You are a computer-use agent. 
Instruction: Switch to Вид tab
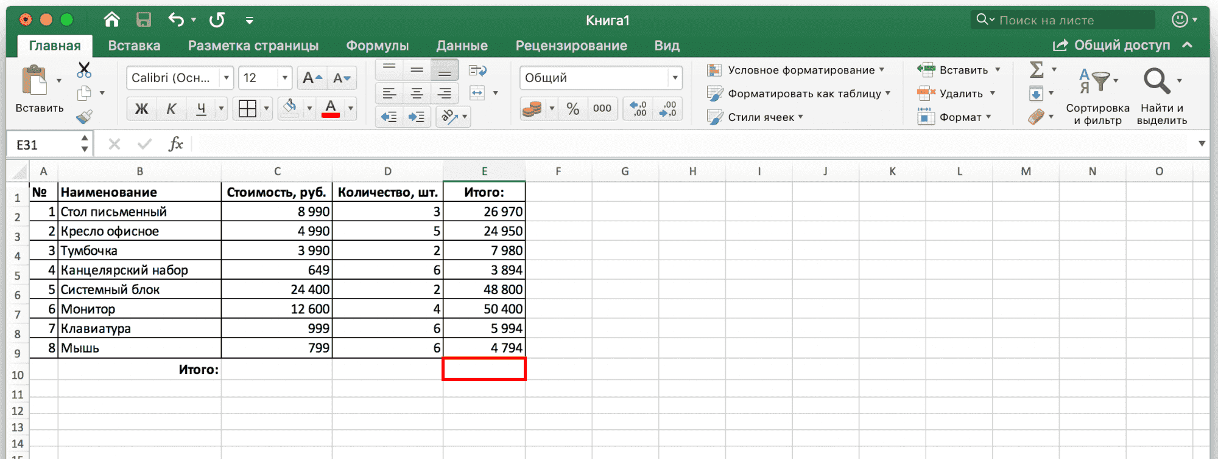tap(667, 46)
